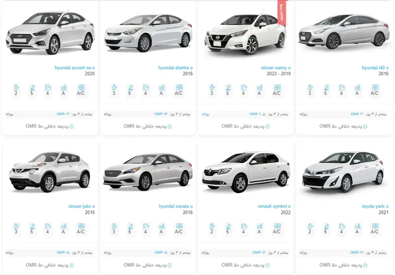Image resolution: width=395 pixels, height=275 pixels.
Task: Open the hyundai i40 o title link
Action: (x=375, y=68)
